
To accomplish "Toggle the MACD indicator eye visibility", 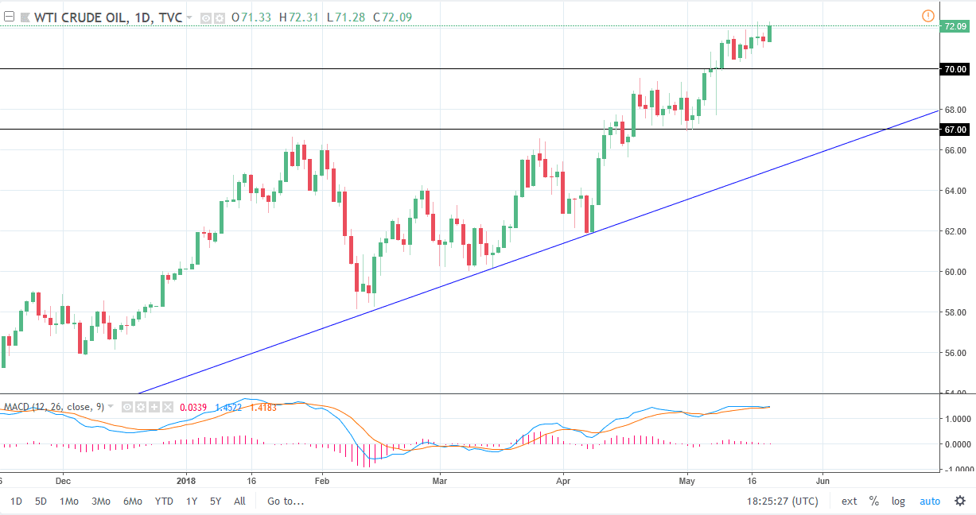I will pos(126,406).
